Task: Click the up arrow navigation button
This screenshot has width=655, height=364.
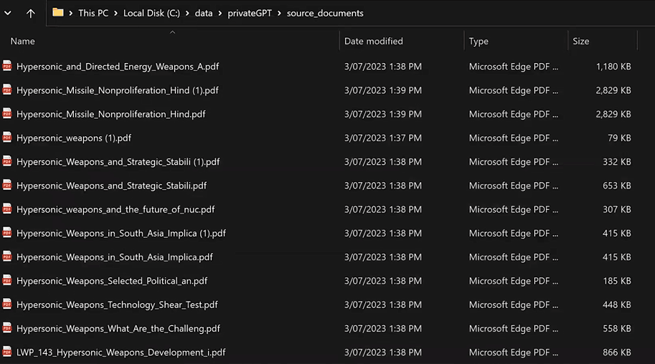Action: (31, 14)
